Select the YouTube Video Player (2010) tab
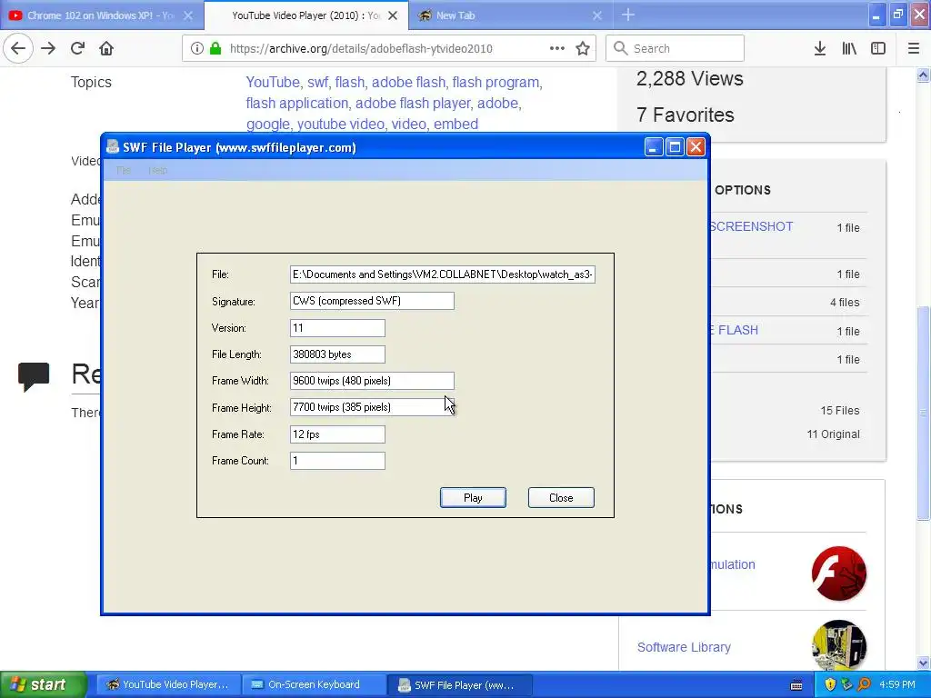The height and width of the screenshot is (698, 931). click(x=305, y=15)
